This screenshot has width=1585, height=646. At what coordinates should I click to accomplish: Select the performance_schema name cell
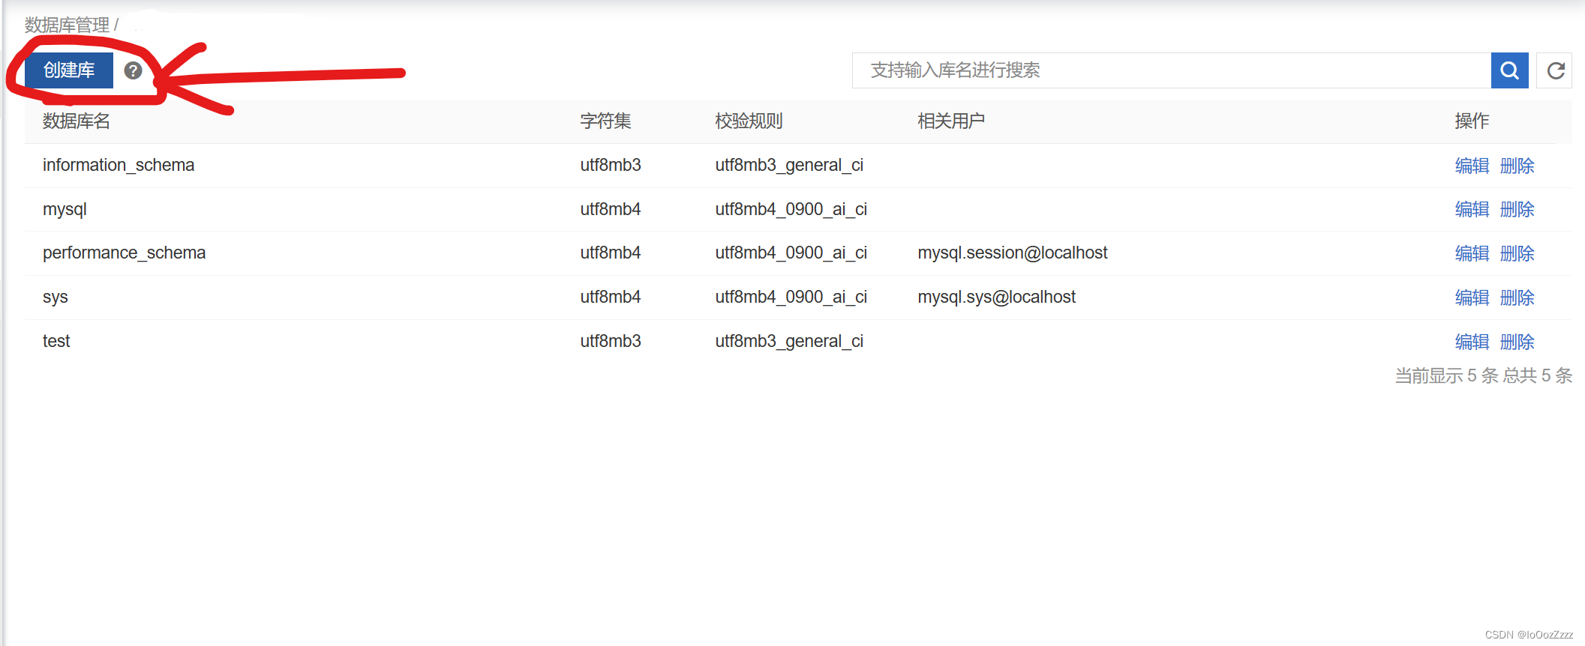tap(124, 253)
